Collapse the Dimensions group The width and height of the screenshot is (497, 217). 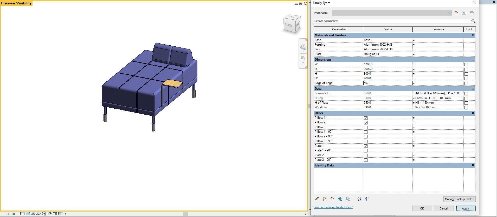coord(473,59)
